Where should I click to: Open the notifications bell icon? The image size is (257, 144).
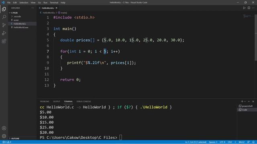pyautogui.click(x=253, y=142)
